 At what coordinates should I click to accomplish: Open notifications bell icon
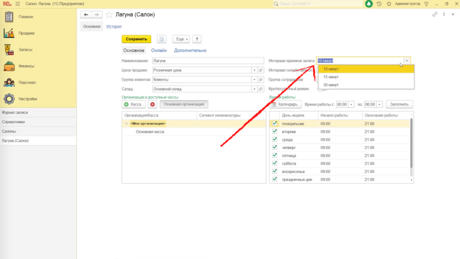pos(369,4)
